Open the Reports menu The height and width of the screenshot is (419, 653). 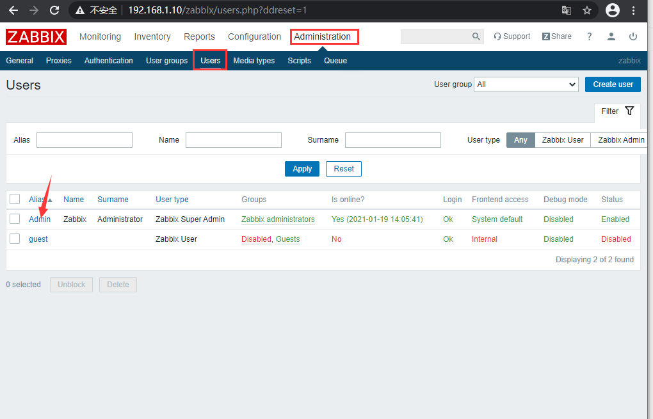click(x=199, y=36)
